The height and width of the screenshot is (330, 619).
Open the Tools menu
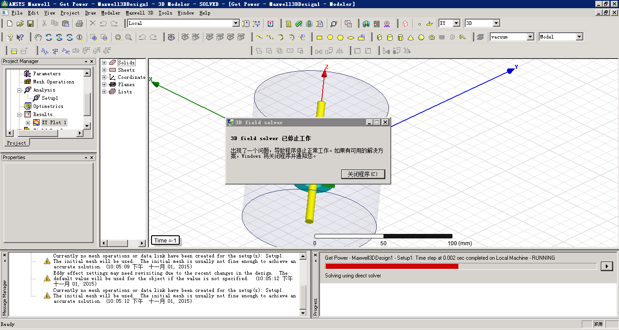point(165,13)
